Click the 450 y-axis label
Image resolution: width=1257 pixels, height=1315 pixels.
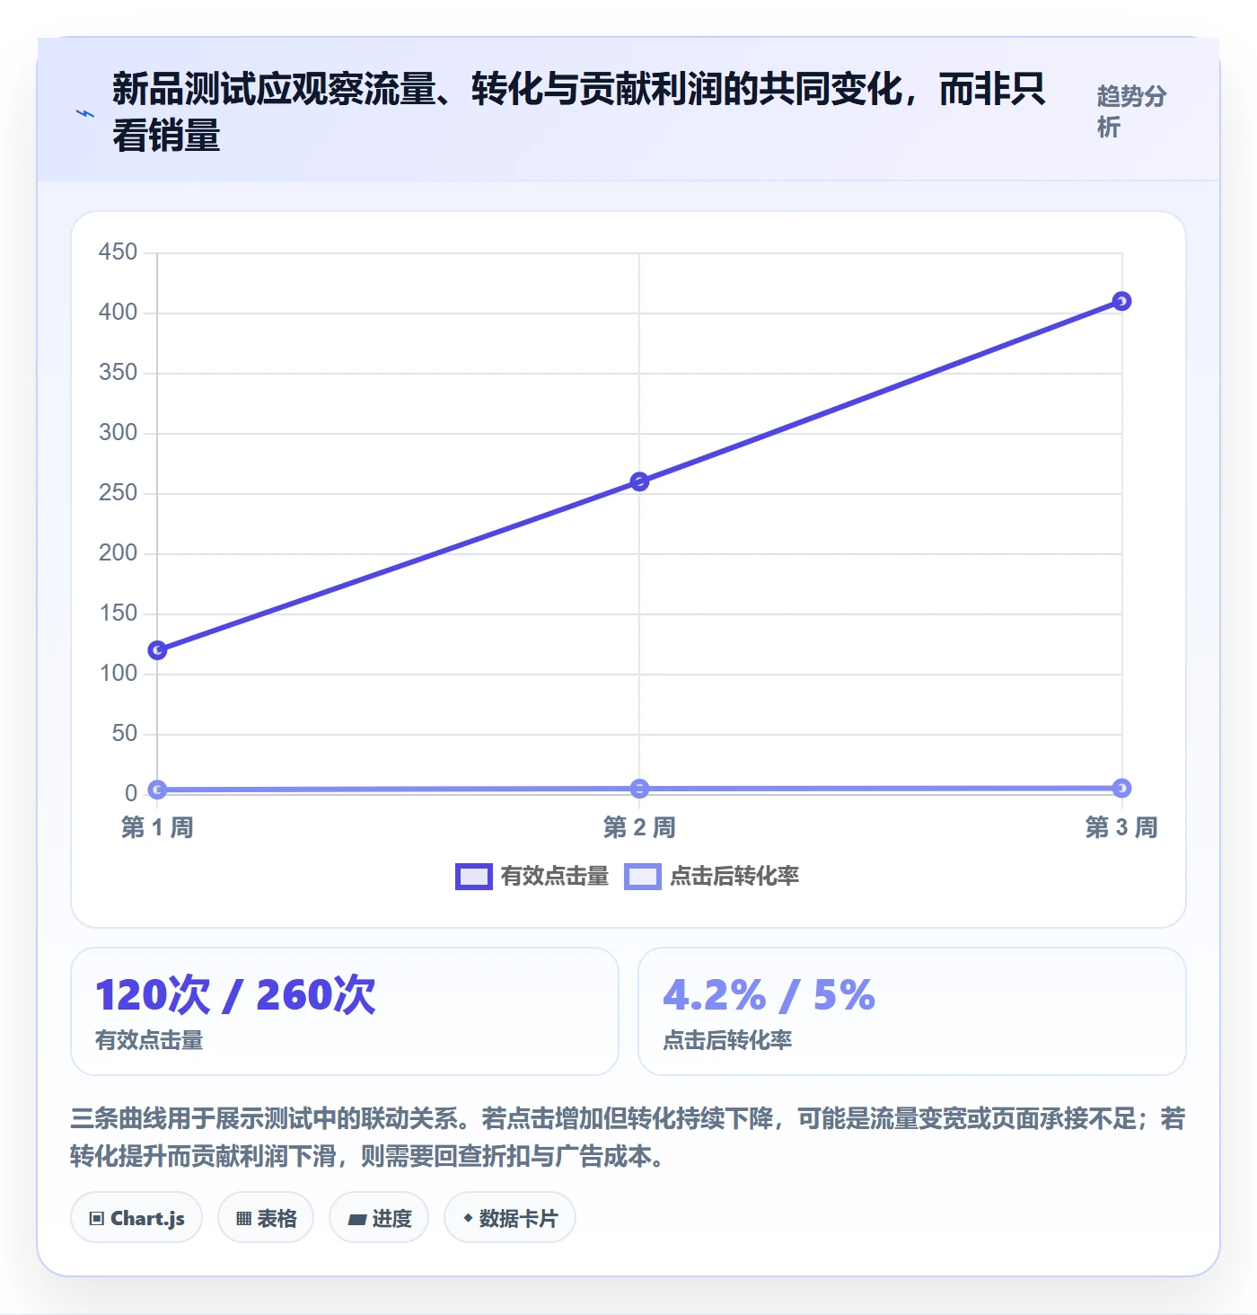click(x=119, y=252)
